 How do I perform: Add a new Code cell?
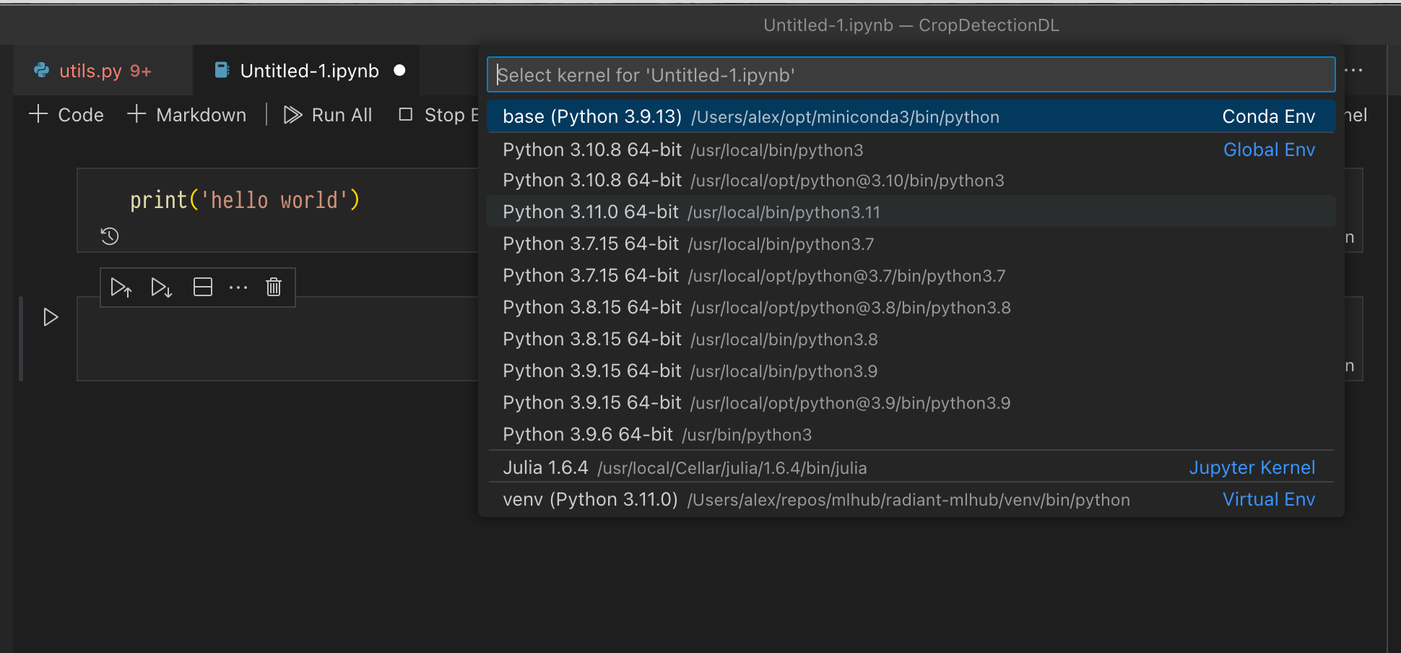pos(66,115)
